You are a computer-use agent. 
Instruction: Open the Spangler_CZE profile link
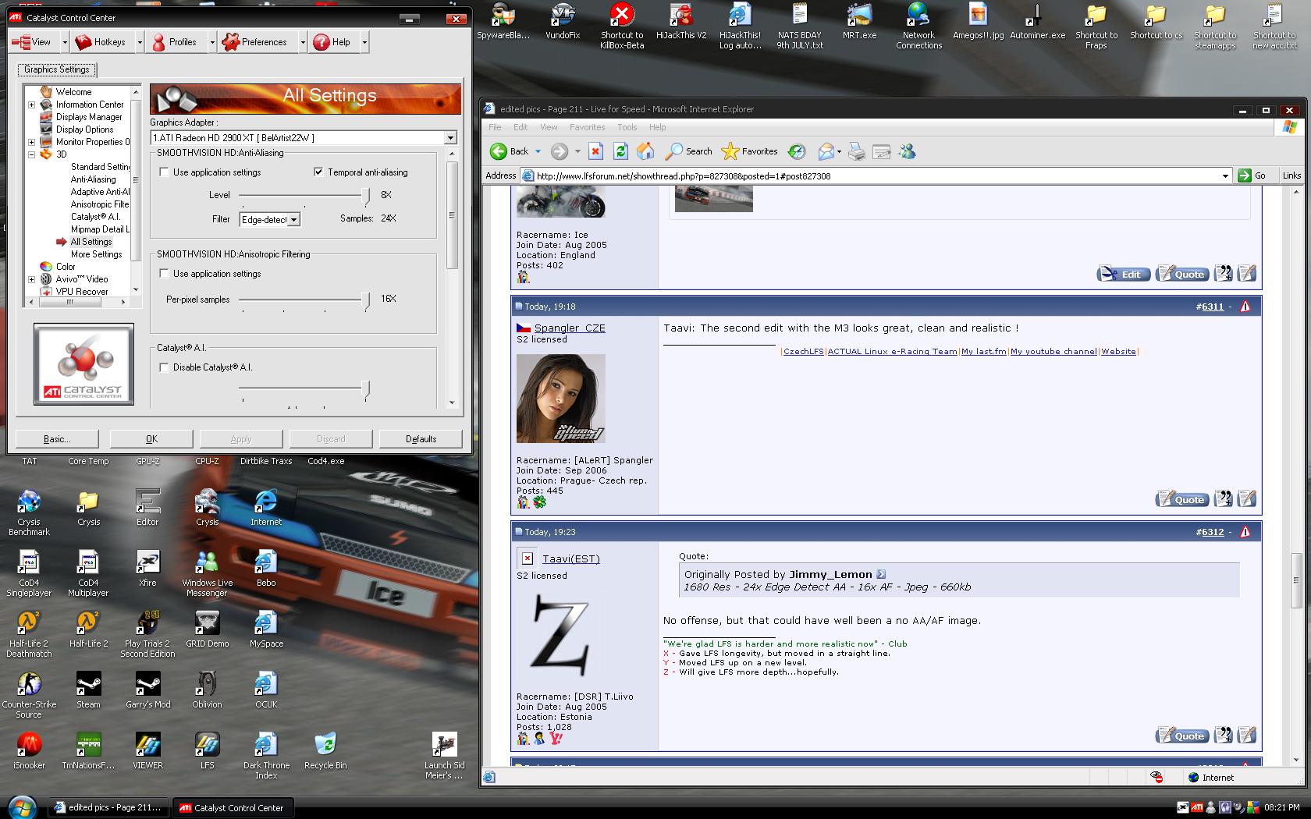pyautogui.click(x=570, y=328)
